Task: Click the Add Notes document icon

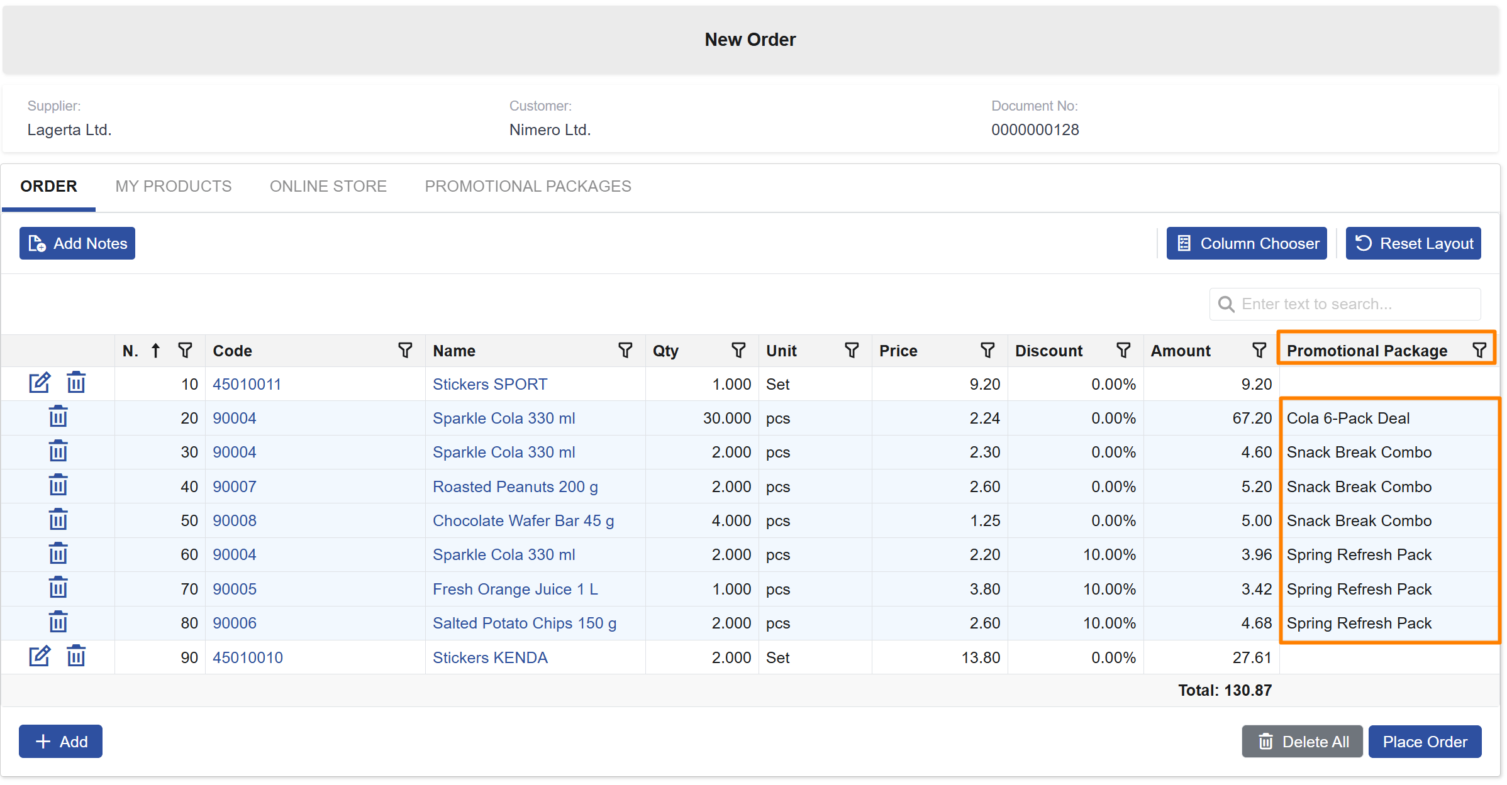Action: click(36, 243)
